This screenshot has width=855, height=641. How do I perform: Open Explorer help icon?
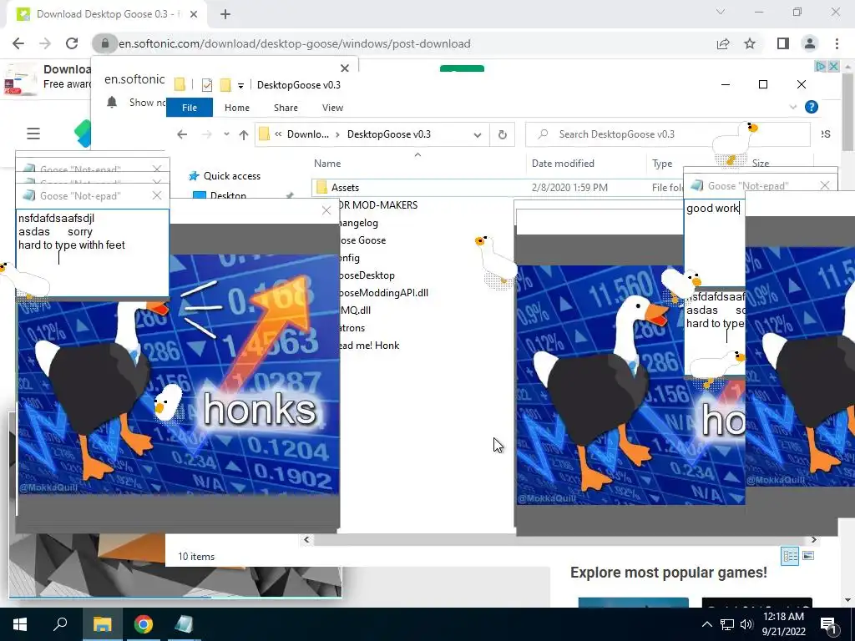(812, 107)
